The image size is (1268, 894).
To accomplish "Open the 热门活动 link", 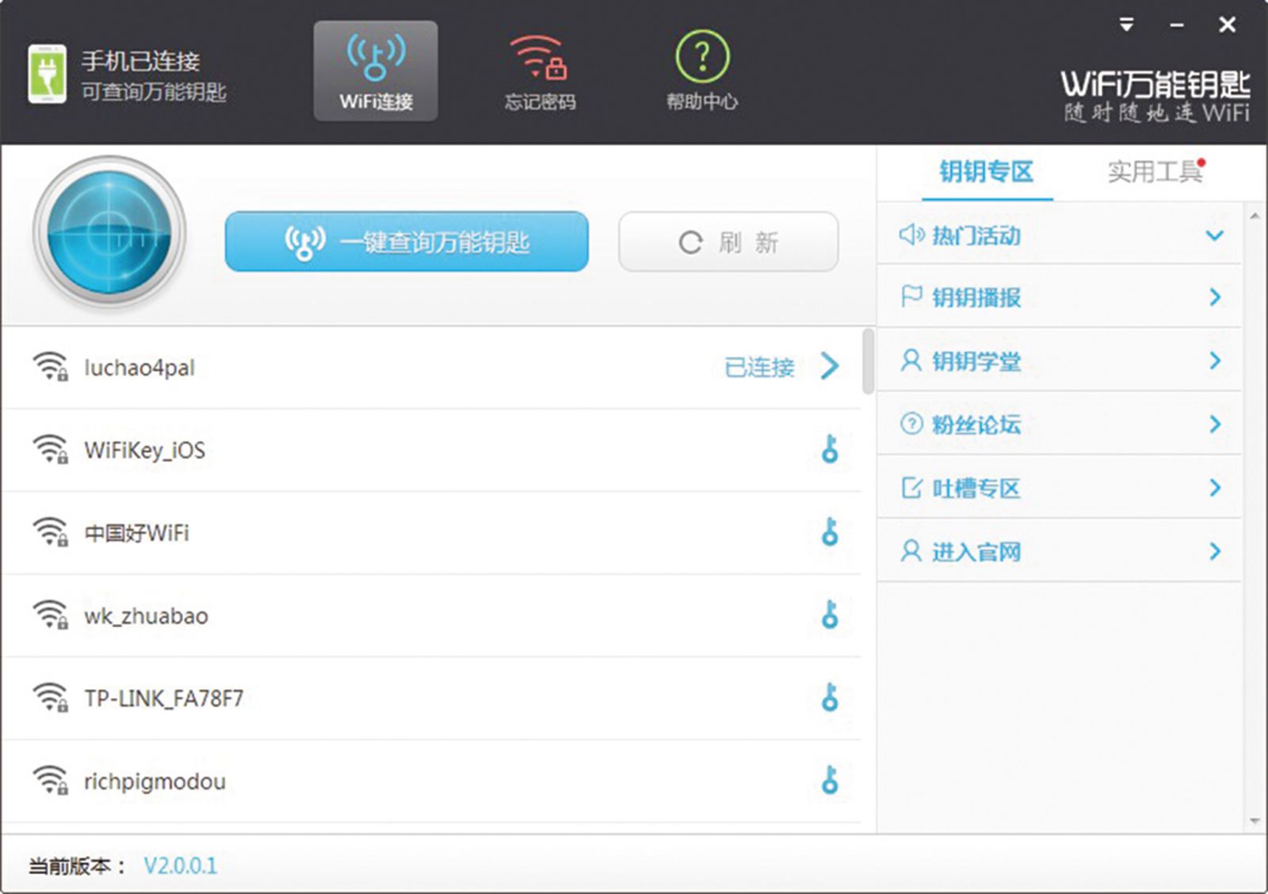I will pyautogui.click(x=976, y=235).
